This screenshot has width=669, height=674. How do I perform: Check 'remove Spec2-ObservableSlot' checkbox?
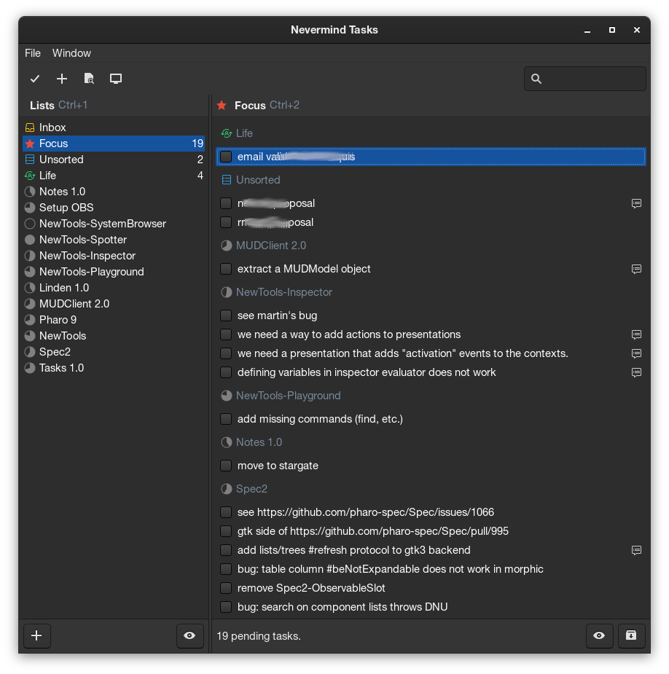point(226,588)
